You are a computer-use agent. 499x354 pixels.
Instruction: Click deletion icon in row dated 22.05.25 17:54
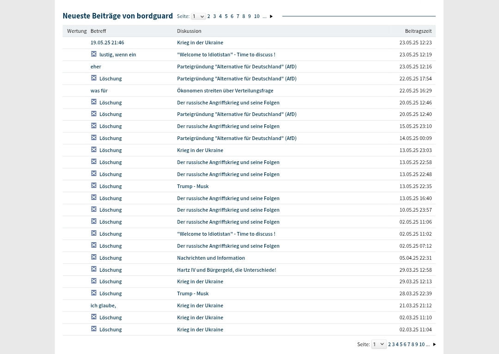click(93, 78)
